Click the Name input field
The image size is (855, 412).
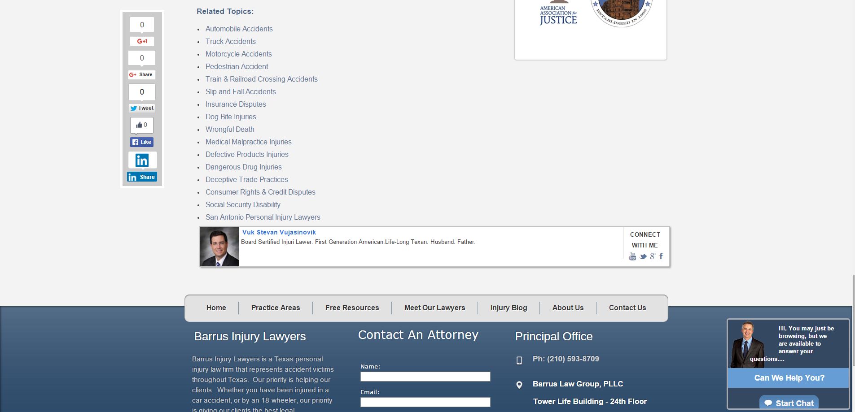click(425, 377)
